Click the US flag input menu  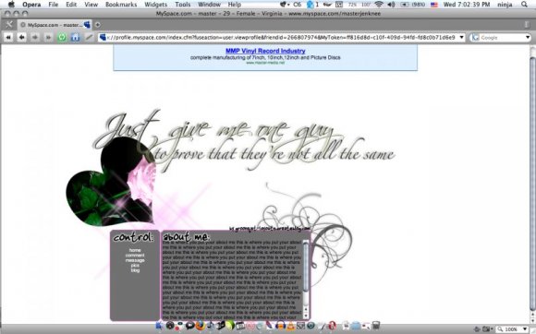click(x=434, y=5)
